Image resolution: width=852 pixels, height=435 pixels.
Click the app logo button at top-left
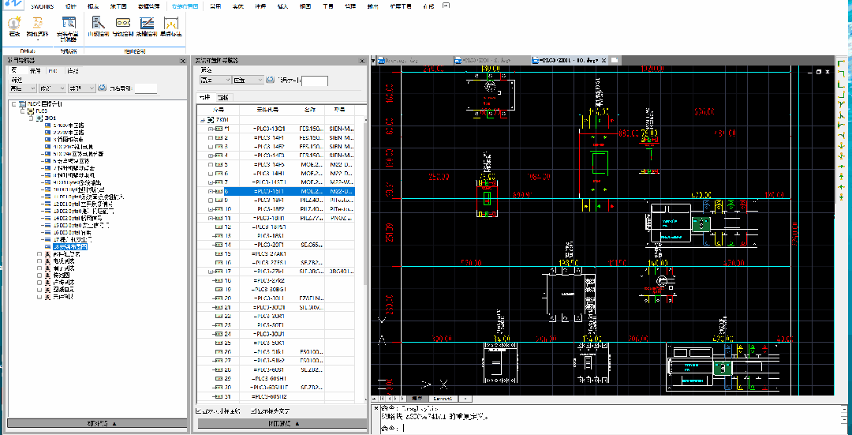pos(13,5)
